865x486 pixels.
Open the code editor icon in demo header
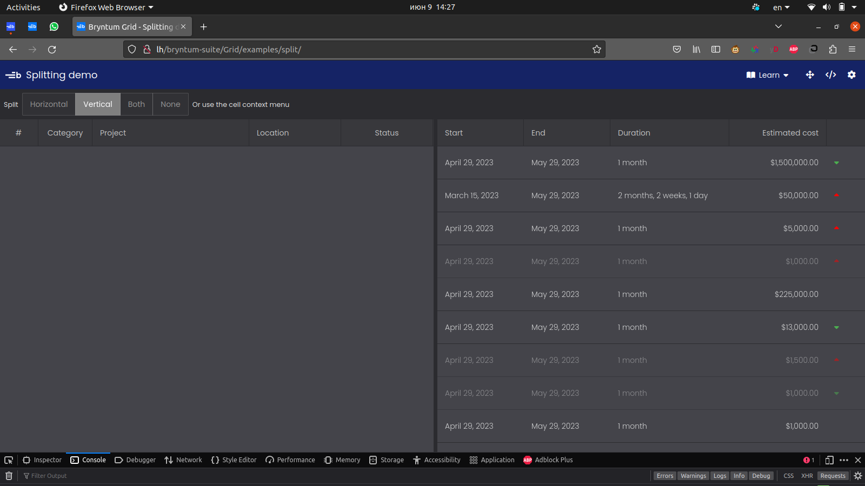(x=830, y=75)
